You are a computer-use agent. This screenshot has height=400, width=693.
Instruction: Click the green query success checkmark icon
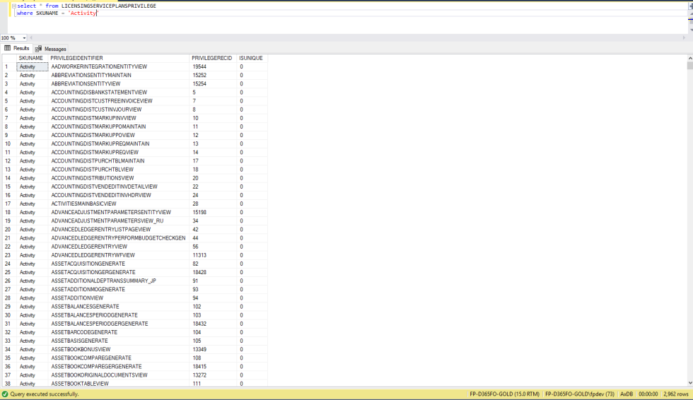(5, 394)
